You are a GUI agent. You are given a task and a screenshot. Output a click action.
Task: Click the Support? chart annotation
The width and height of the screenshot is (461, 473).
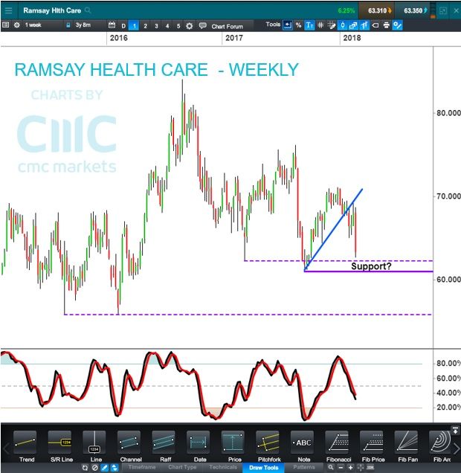(371, 266)
